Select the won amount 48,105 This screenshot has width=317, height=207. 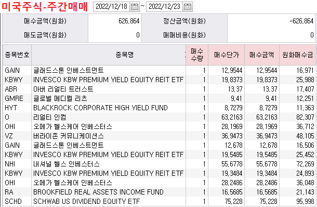[305, 136]
